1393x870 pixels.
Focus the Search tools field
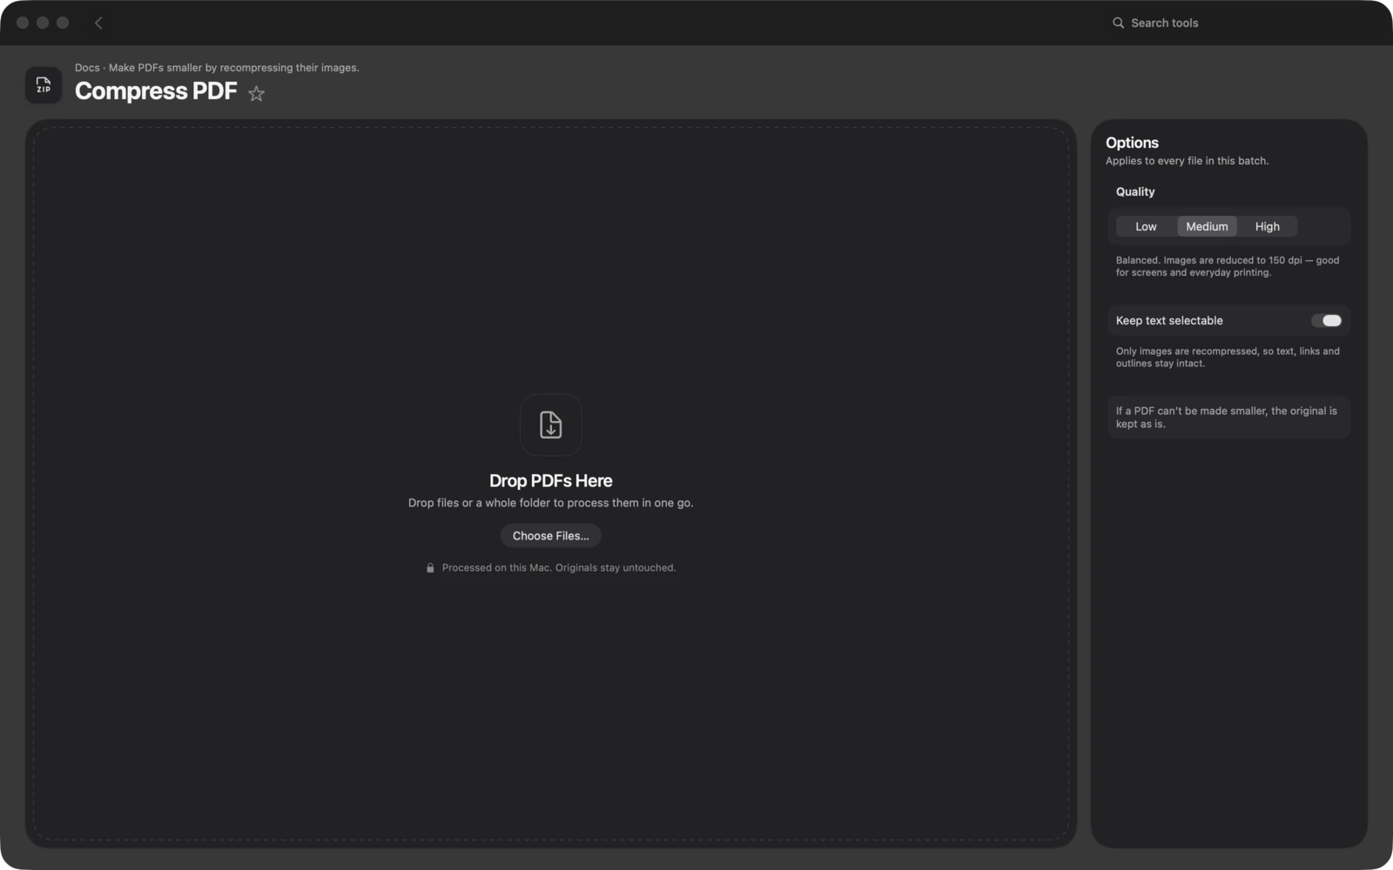coord(1236,23)
